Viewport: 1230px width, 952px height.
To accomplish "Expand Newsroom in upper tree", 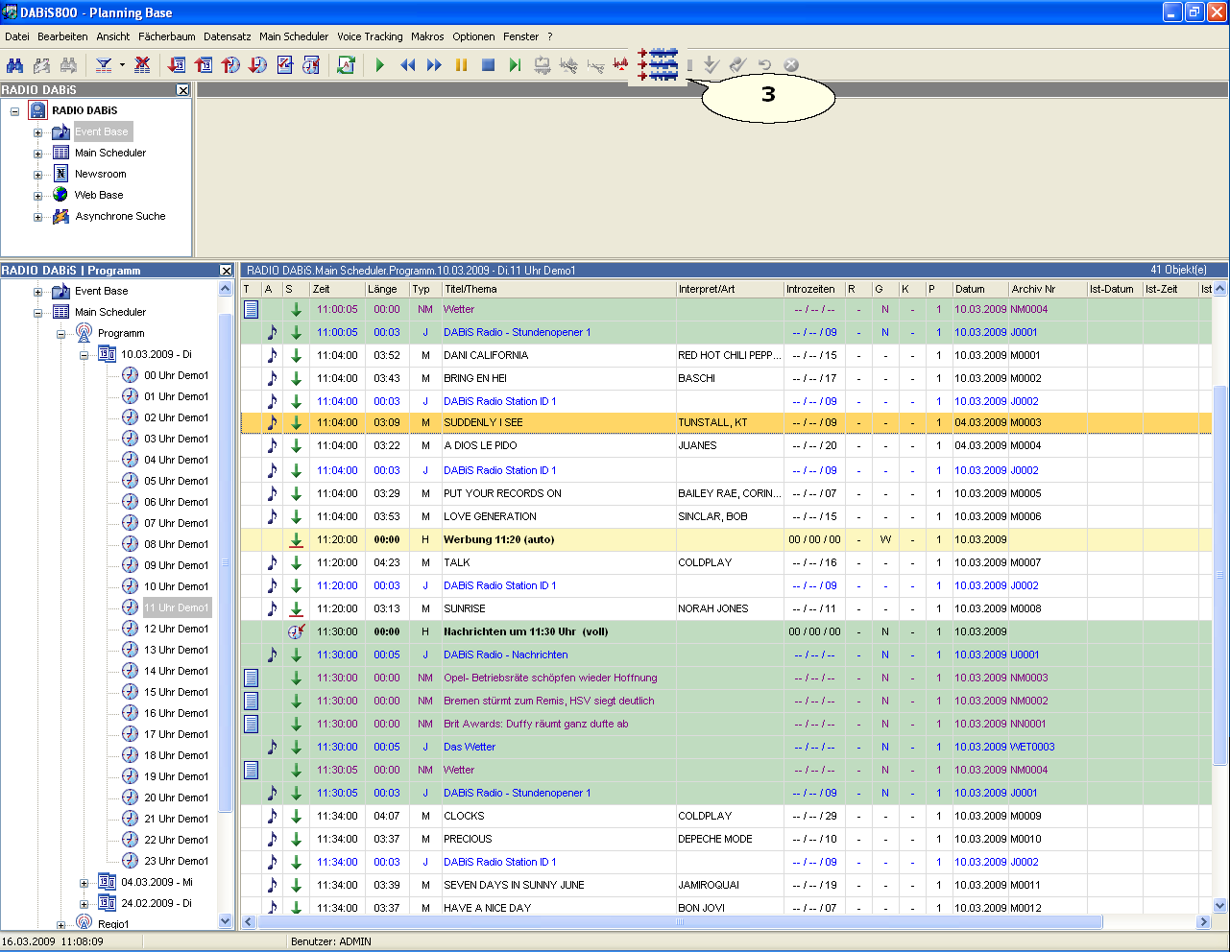I will tap(37, 175).
